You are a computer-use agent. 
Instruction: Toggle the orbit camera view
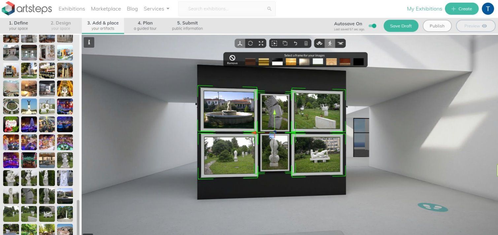(319, 43)
